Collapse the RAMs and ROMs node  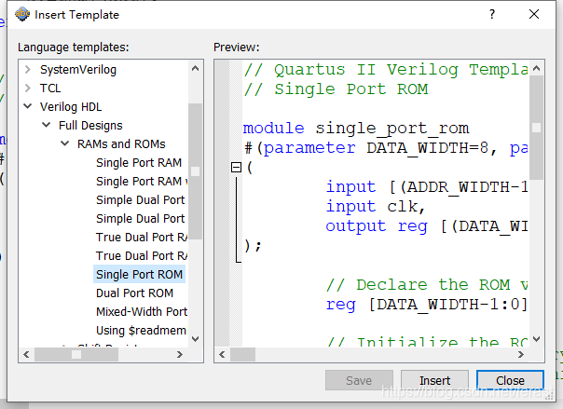pyautogui.click(x=65, y=143)
